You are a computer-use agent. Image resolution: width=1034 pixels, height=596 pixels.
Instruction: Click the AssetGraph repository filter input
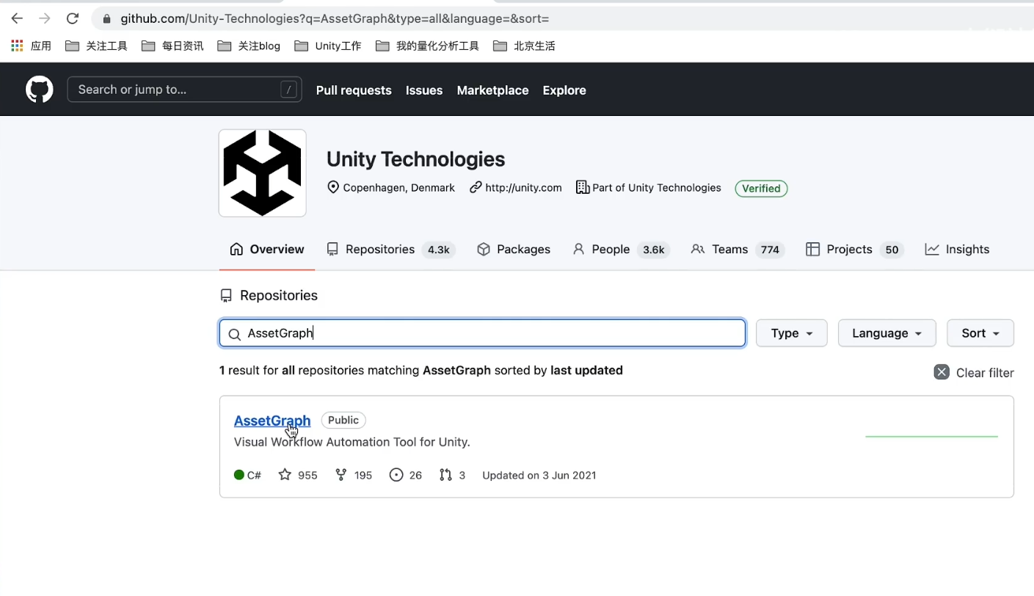click(x=482, y=333)
